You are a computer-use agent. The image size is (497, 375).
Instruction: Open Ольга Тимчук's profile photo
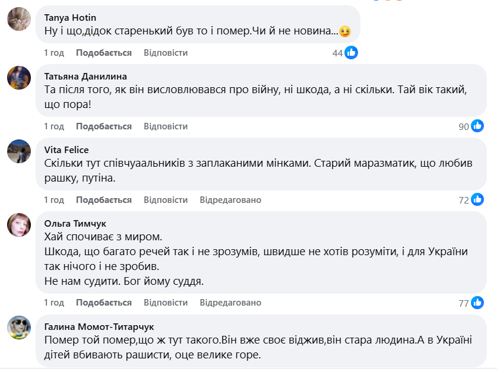(x=19, y=224)
